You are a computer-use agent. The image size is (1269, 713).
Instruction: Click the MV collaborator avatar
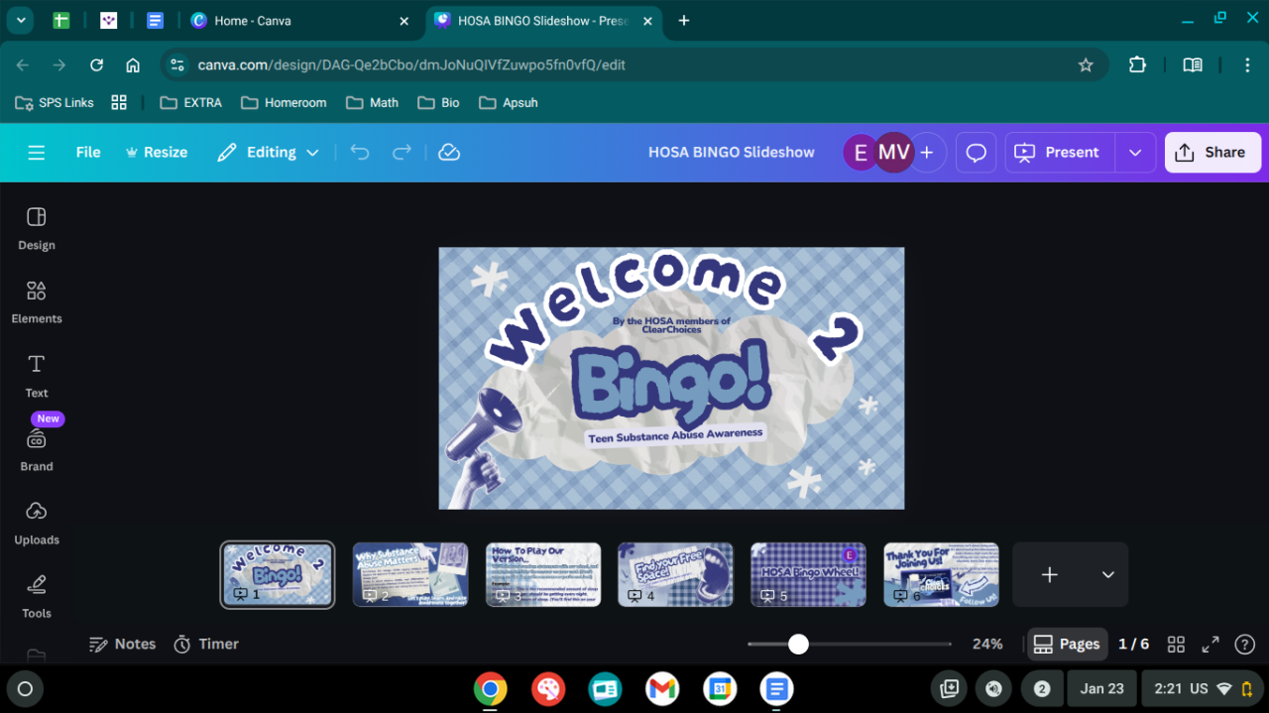point(893,153)
